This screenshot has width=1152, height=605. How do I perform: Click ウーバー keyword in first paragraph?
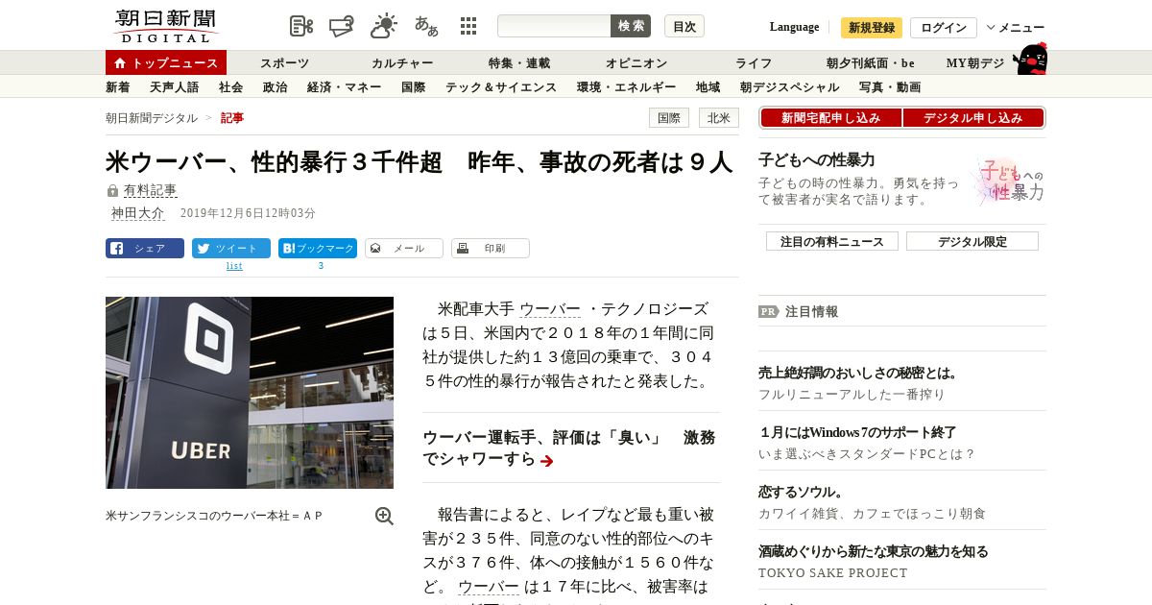point(550,309)
